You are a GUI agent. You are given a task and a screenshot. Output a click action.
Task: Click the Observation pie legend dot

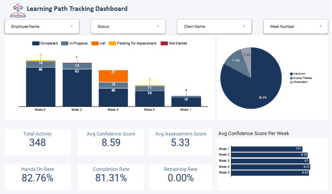(x=291, y=82)
